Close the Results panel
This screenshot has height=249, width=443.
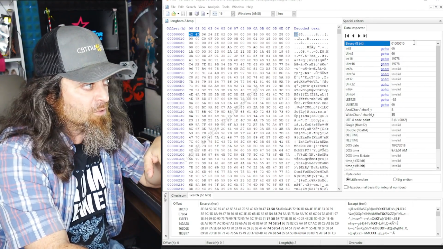coord(165,236)
